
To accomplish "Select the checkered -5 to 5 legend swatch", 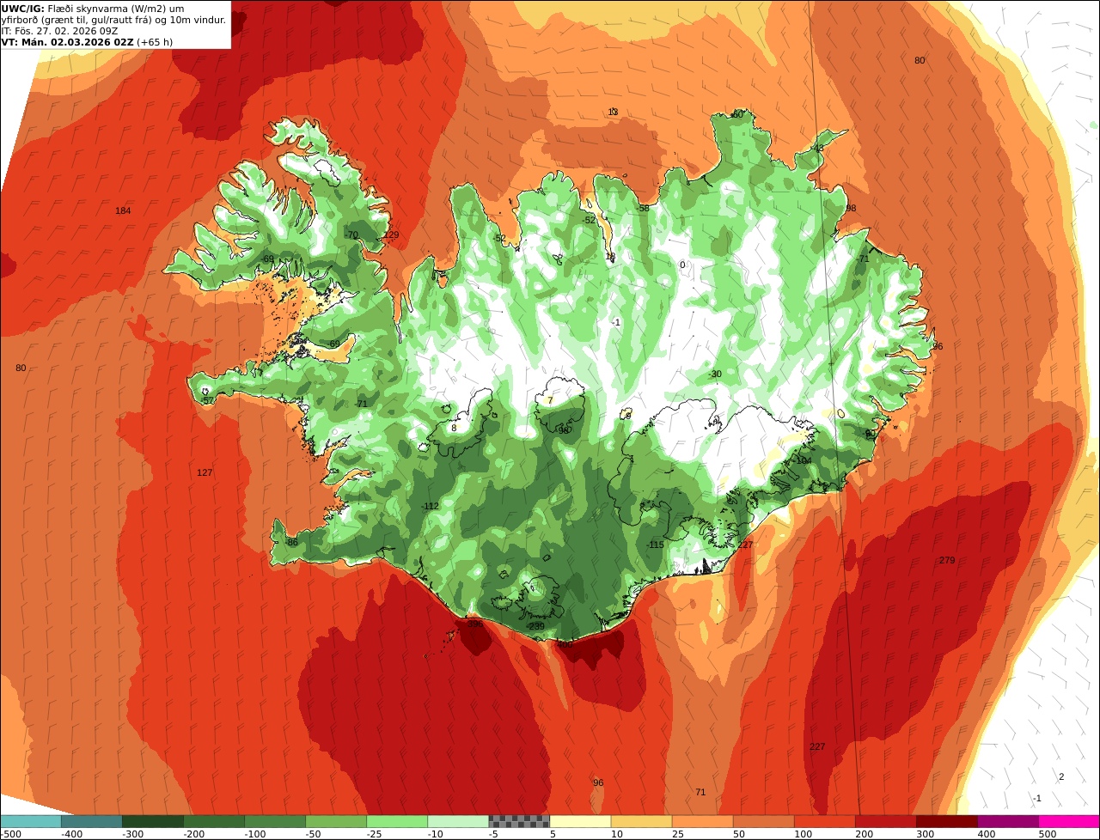I will point(519,821).
